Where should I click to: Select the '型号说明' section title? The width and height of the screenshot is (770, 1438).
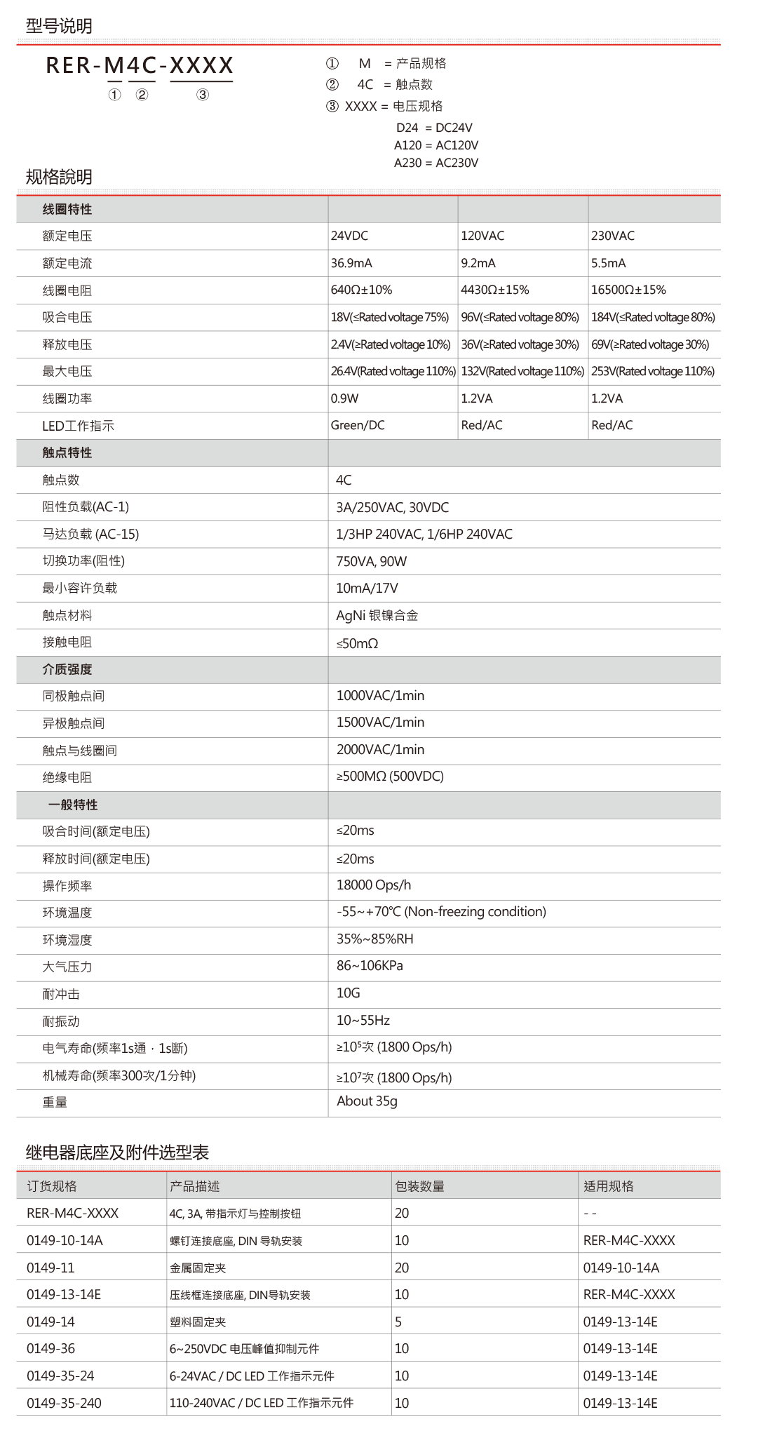click(x=59, y=26)
